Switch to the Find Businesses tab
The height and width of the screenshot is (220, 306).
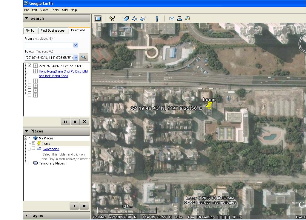(53, 30)
